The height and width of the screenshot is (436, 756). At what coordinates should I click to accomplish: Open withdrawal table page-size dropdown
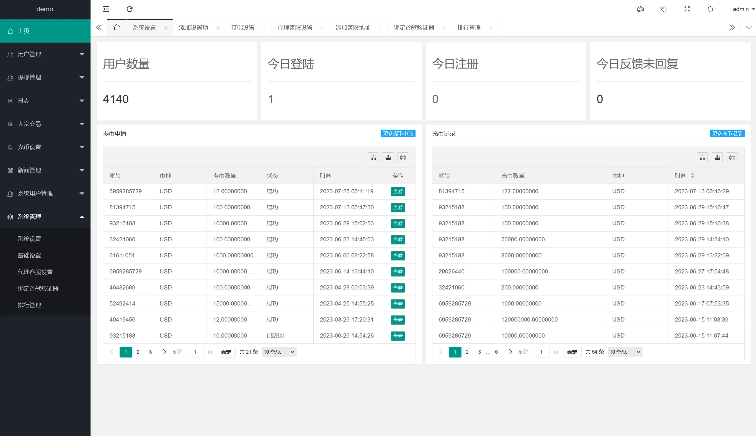(x=279, y=352)
